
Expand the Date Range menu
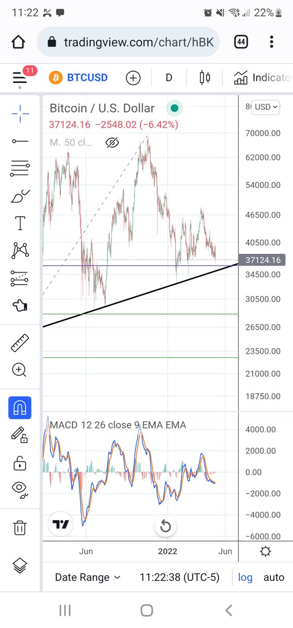click(88, 577)
